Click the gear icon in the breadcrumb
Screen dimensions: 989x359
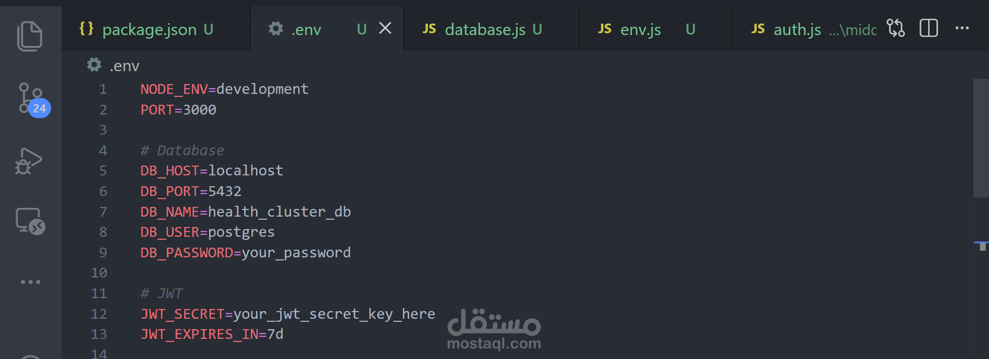point(94,65)
